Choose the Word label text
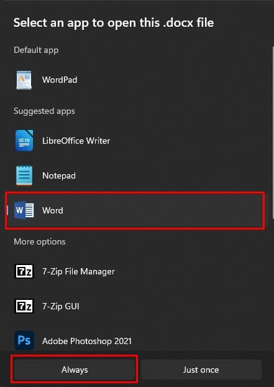The height and width of the screenshot is (387, 274). click(x=52, y=210)
